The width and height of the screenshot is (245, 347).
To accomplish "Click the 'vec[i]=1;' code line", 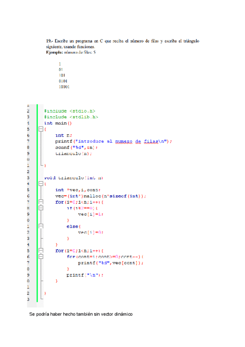I will tap(91, 214).
